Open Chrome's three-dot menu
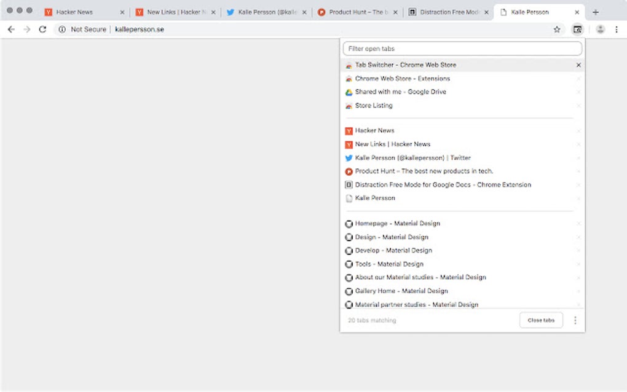The image size is (627, 392). pyautogui.click(x=617, y=29)
